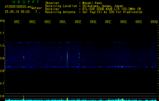Click the HROFFT title text
Screen dimensions: 159x101
tap(26, 2)
